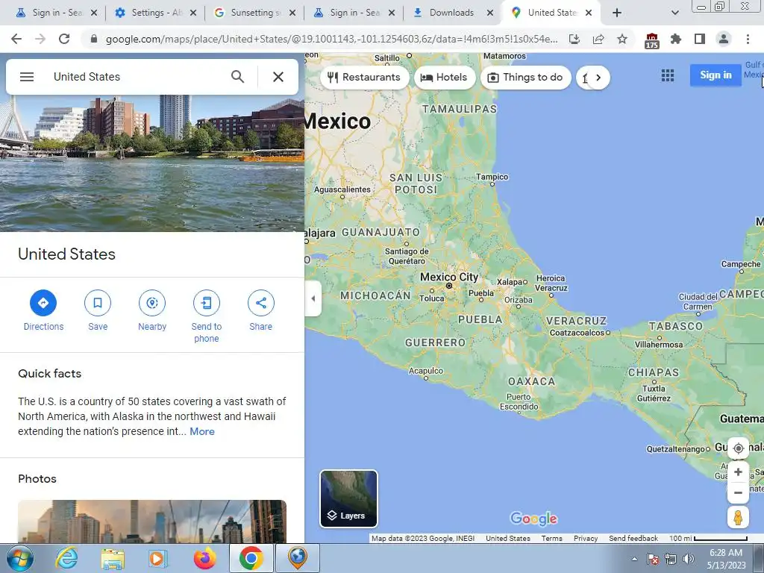The height and width of the screenshot is (573, 764).
Task: Click the Terms link in the map footer
Action: point(551,539)
